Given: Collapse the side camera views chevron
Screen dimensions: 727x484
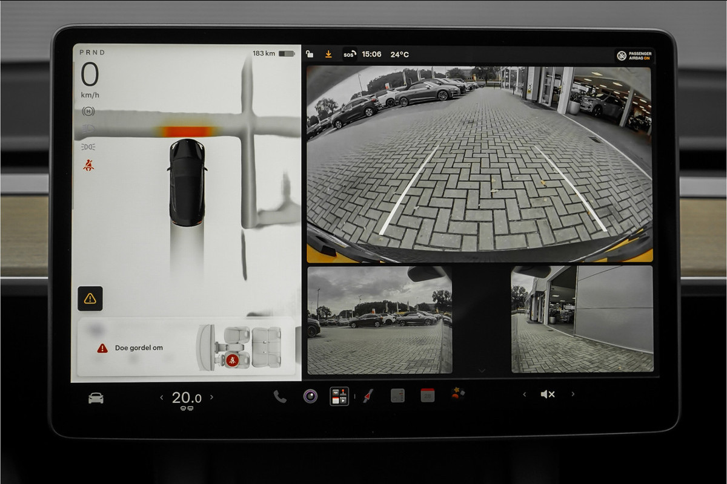Looking at the screenshot, I should (482, 370).
